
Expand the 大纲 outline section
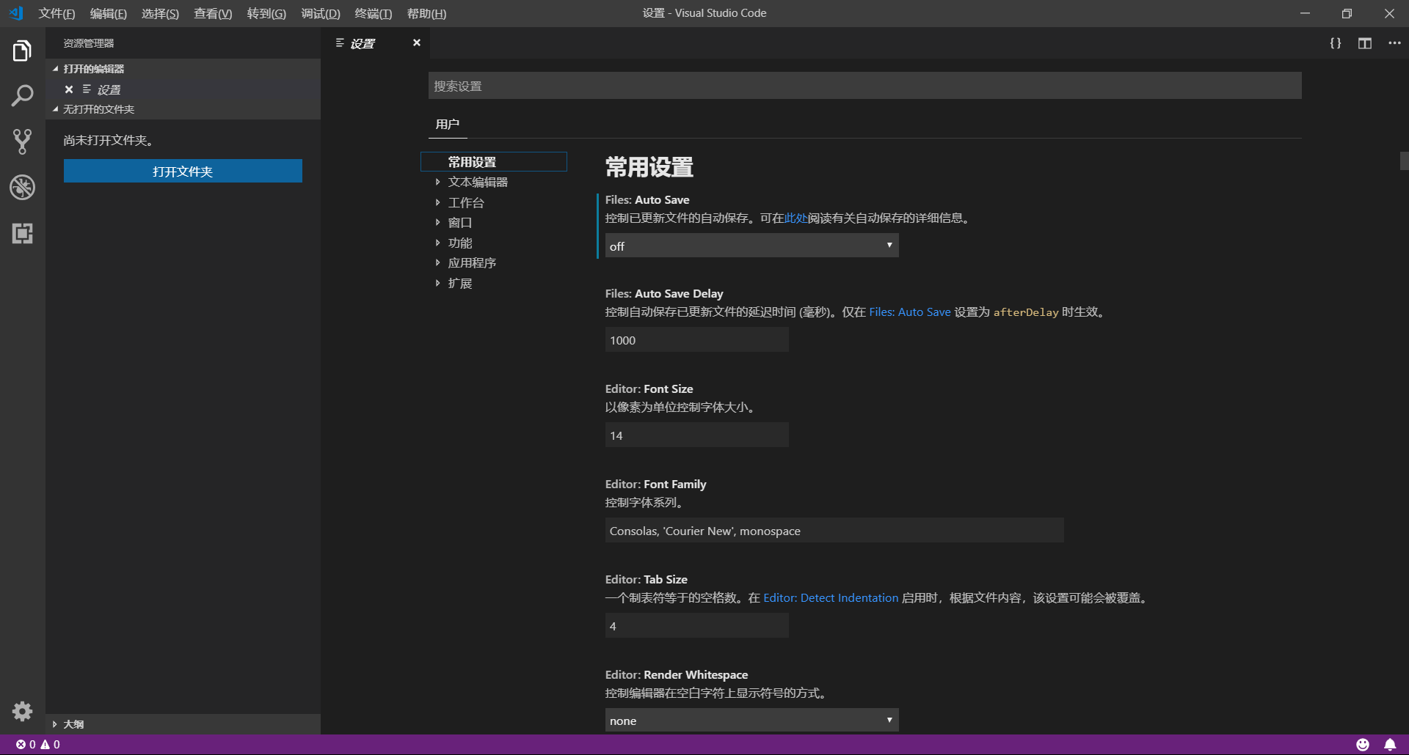tap(183, 724)
